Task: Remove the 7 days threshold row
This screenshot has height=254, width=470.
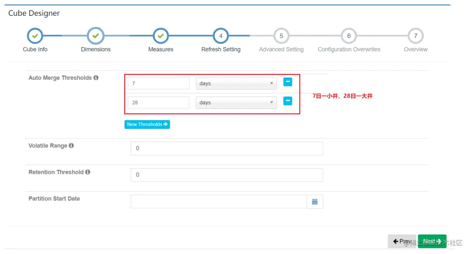Action: coord(288,82)
